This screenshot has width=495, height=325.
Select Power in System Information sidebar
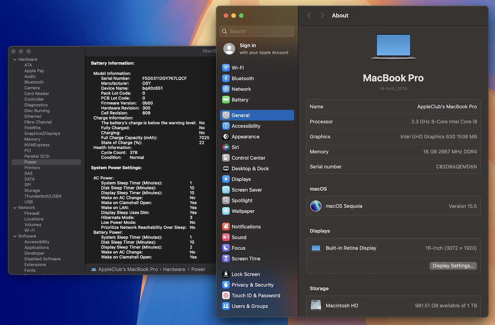pos(46,162)
